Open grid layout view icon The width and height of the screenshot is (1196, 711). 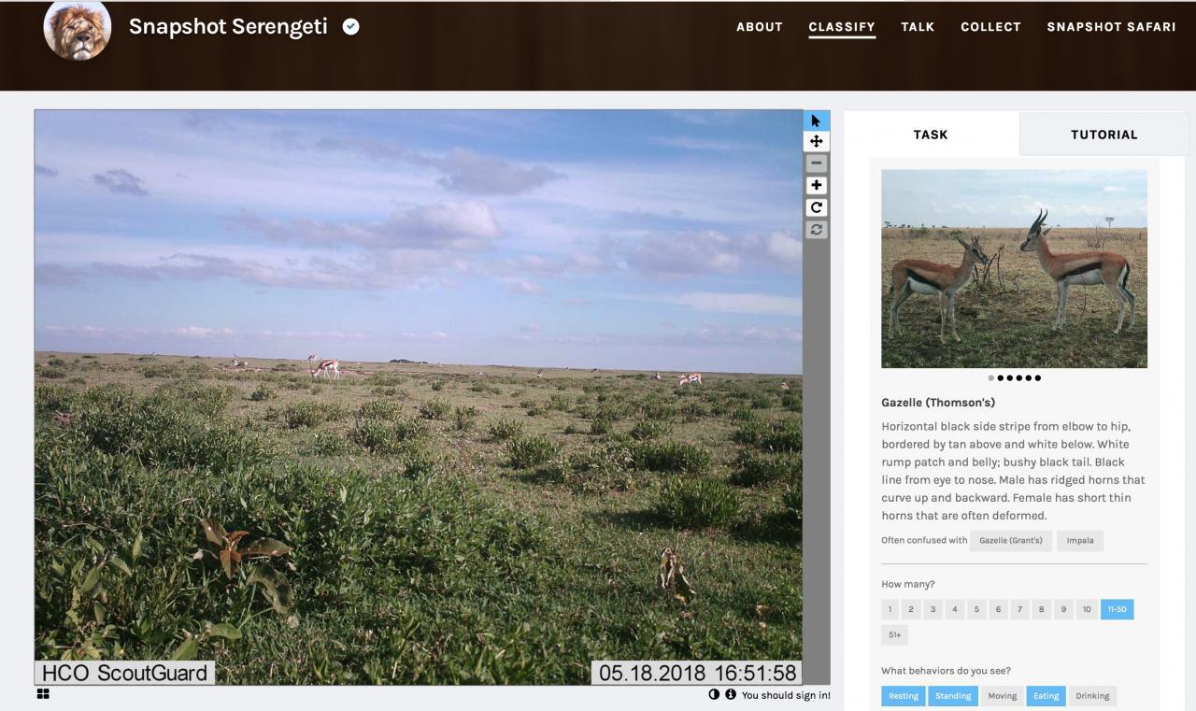[x=43, y=694]
